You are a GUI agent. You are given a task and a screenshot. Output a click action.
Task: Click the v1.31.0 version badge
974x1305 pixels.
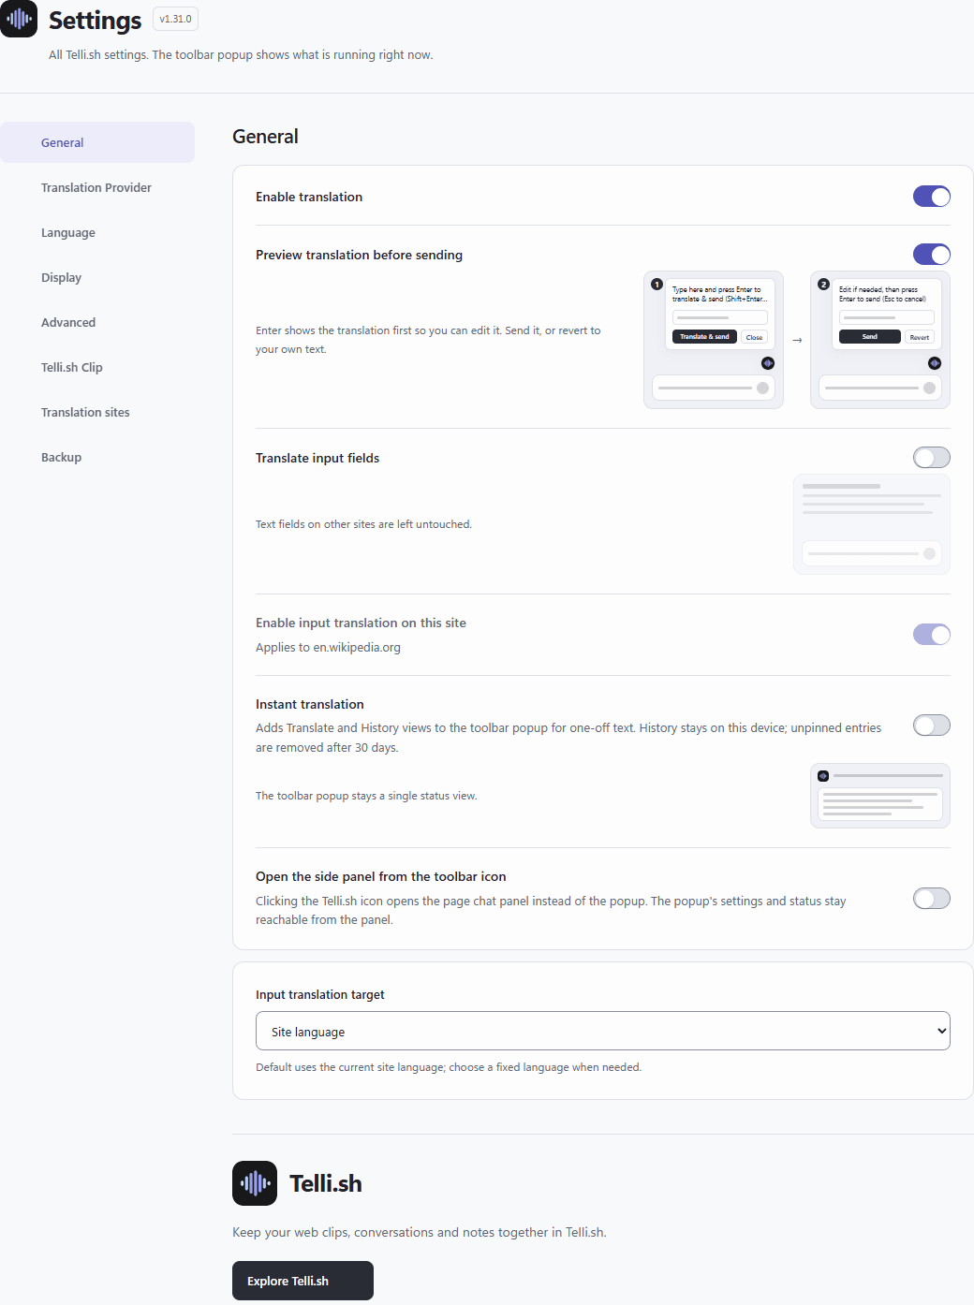coord(175,19)
